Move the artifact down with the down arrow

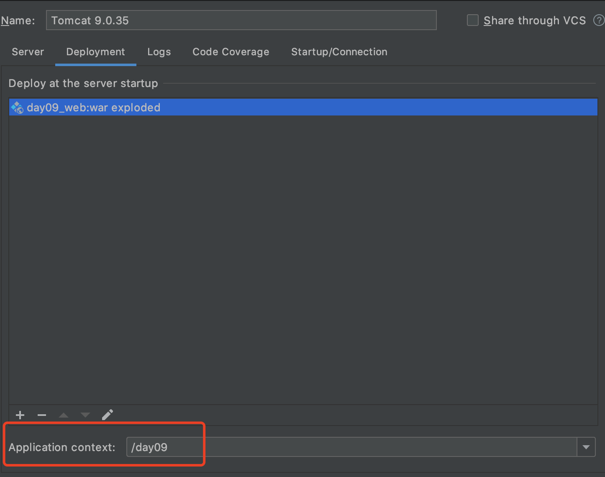coord(85,415)
